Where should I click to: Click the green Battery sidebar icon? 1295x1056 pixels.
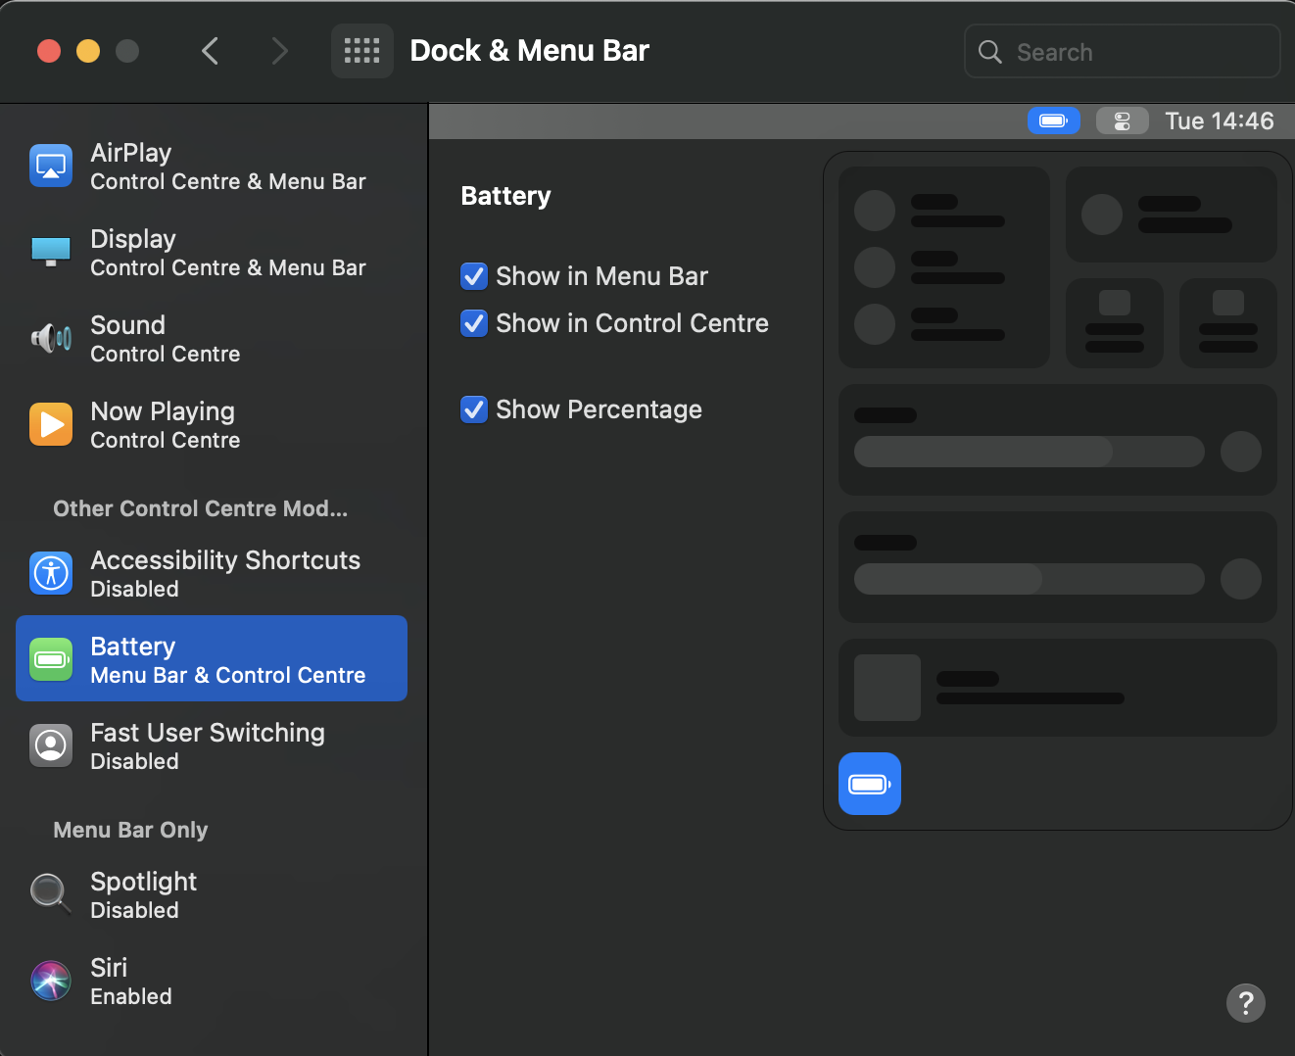[x=51, y=659]
